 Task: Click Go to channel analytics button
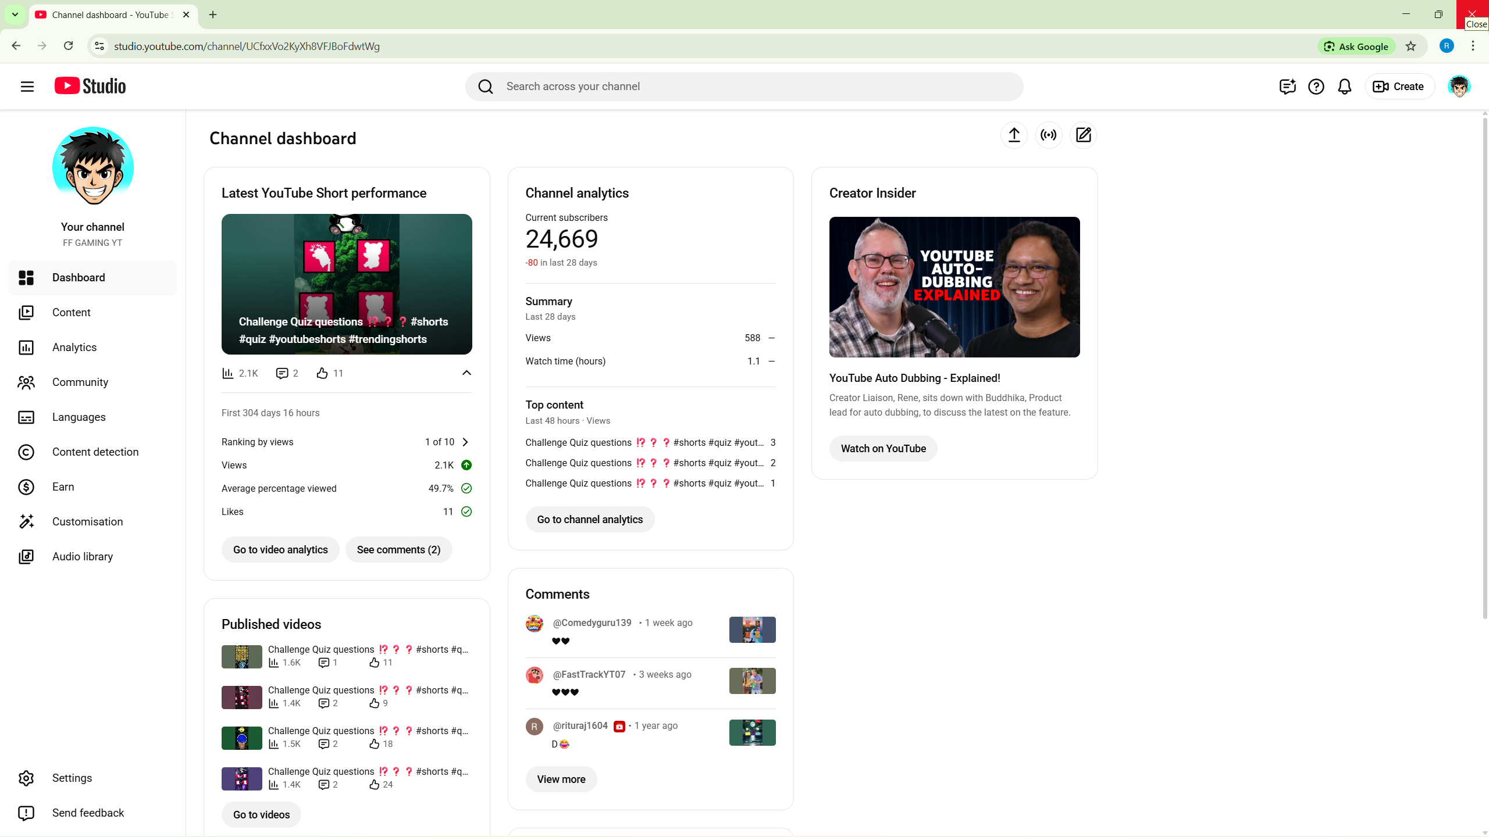pos(589,519)
